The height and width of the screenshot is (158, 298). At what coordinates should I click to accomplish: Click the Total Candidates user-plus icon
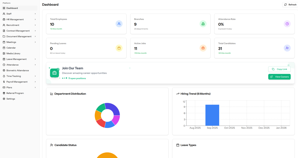click(x=287, y=48)
